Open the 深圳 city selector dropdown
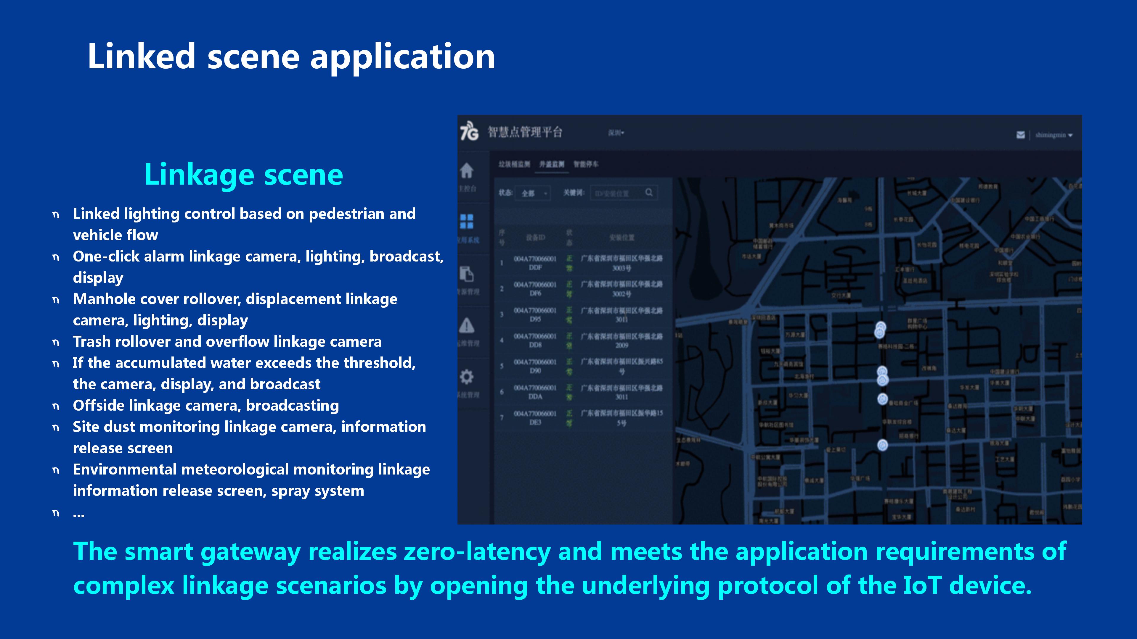The width and height of the screenshot is (1137, 639). (x=616, y=133)
